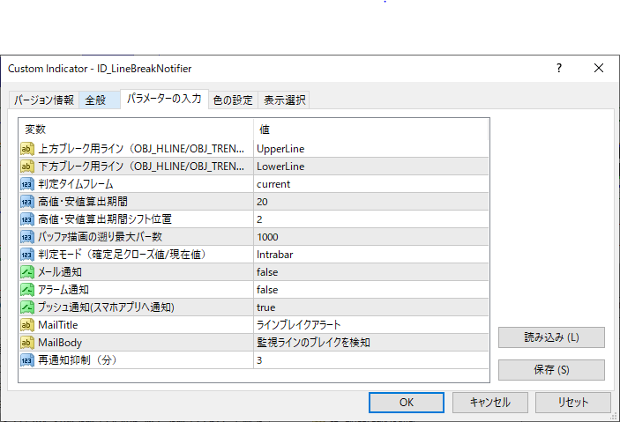This screenshot has width=620, height=422.
Task: Click the string icon beside 下方ブレーク用ライン
Action: pos(27,167)
